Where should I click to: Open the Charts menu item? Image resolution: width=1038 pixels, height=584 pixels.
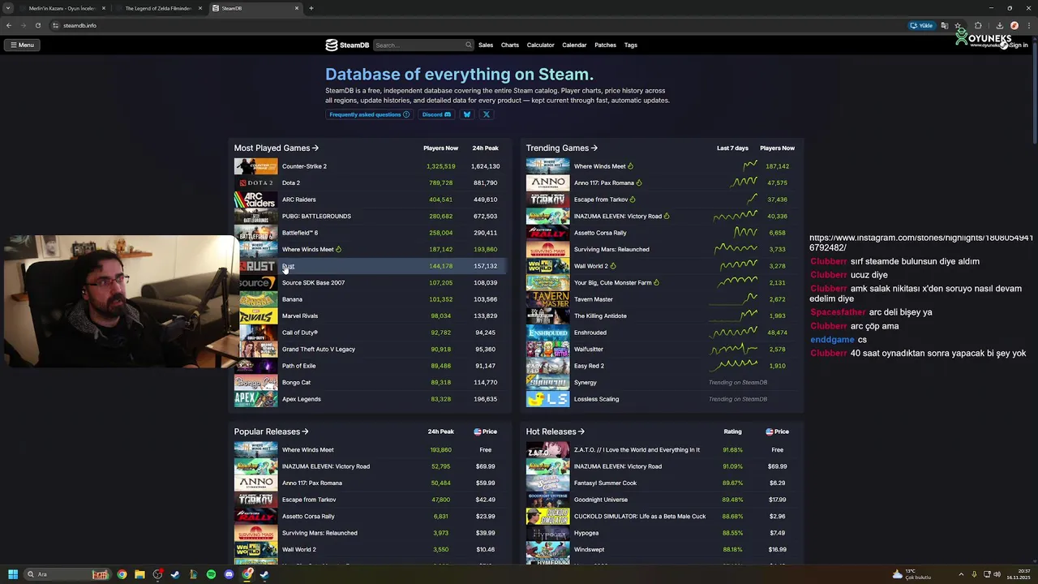click(x=510, y=45)
